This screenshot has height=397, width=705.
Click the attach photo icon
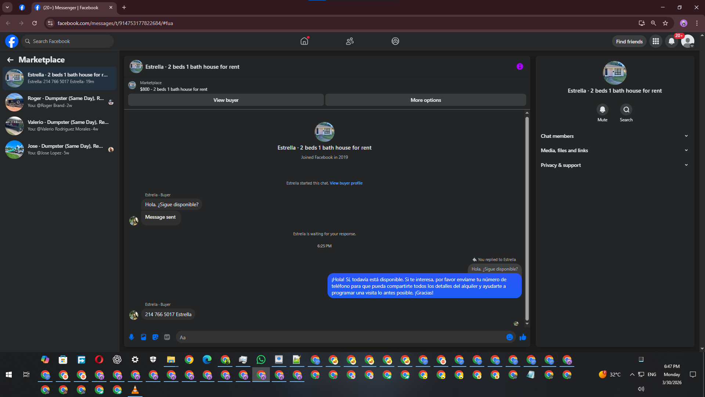point(144,337)
